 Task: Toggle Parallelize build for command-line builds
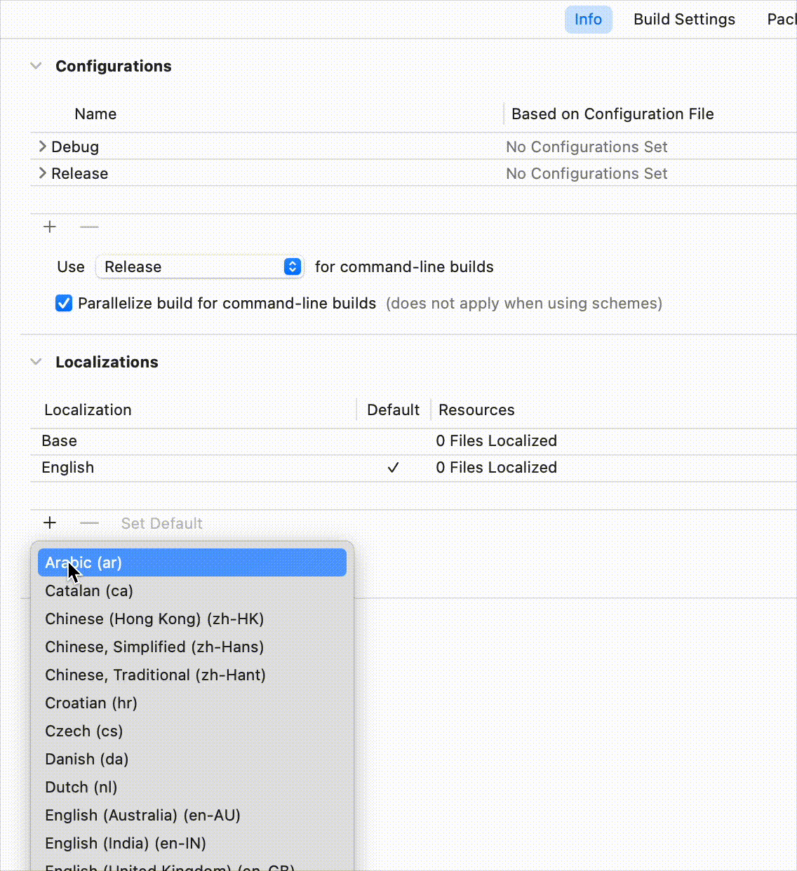point(64,303)
